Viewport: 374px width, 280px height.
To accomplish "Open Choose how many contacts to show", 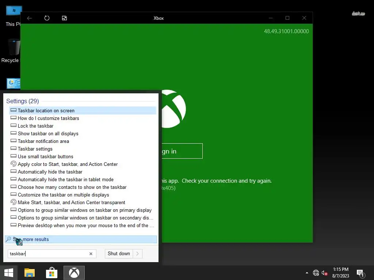I will point(83,187).
